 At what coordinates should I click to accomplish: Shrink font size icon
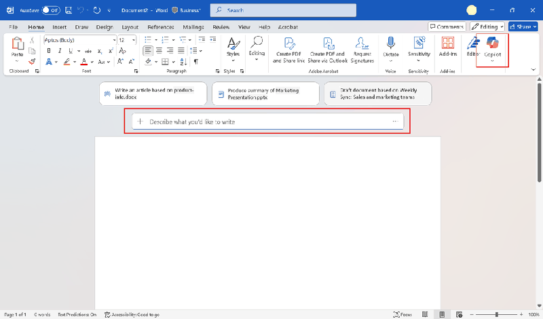pyautogui.click(x=132, y=62)
